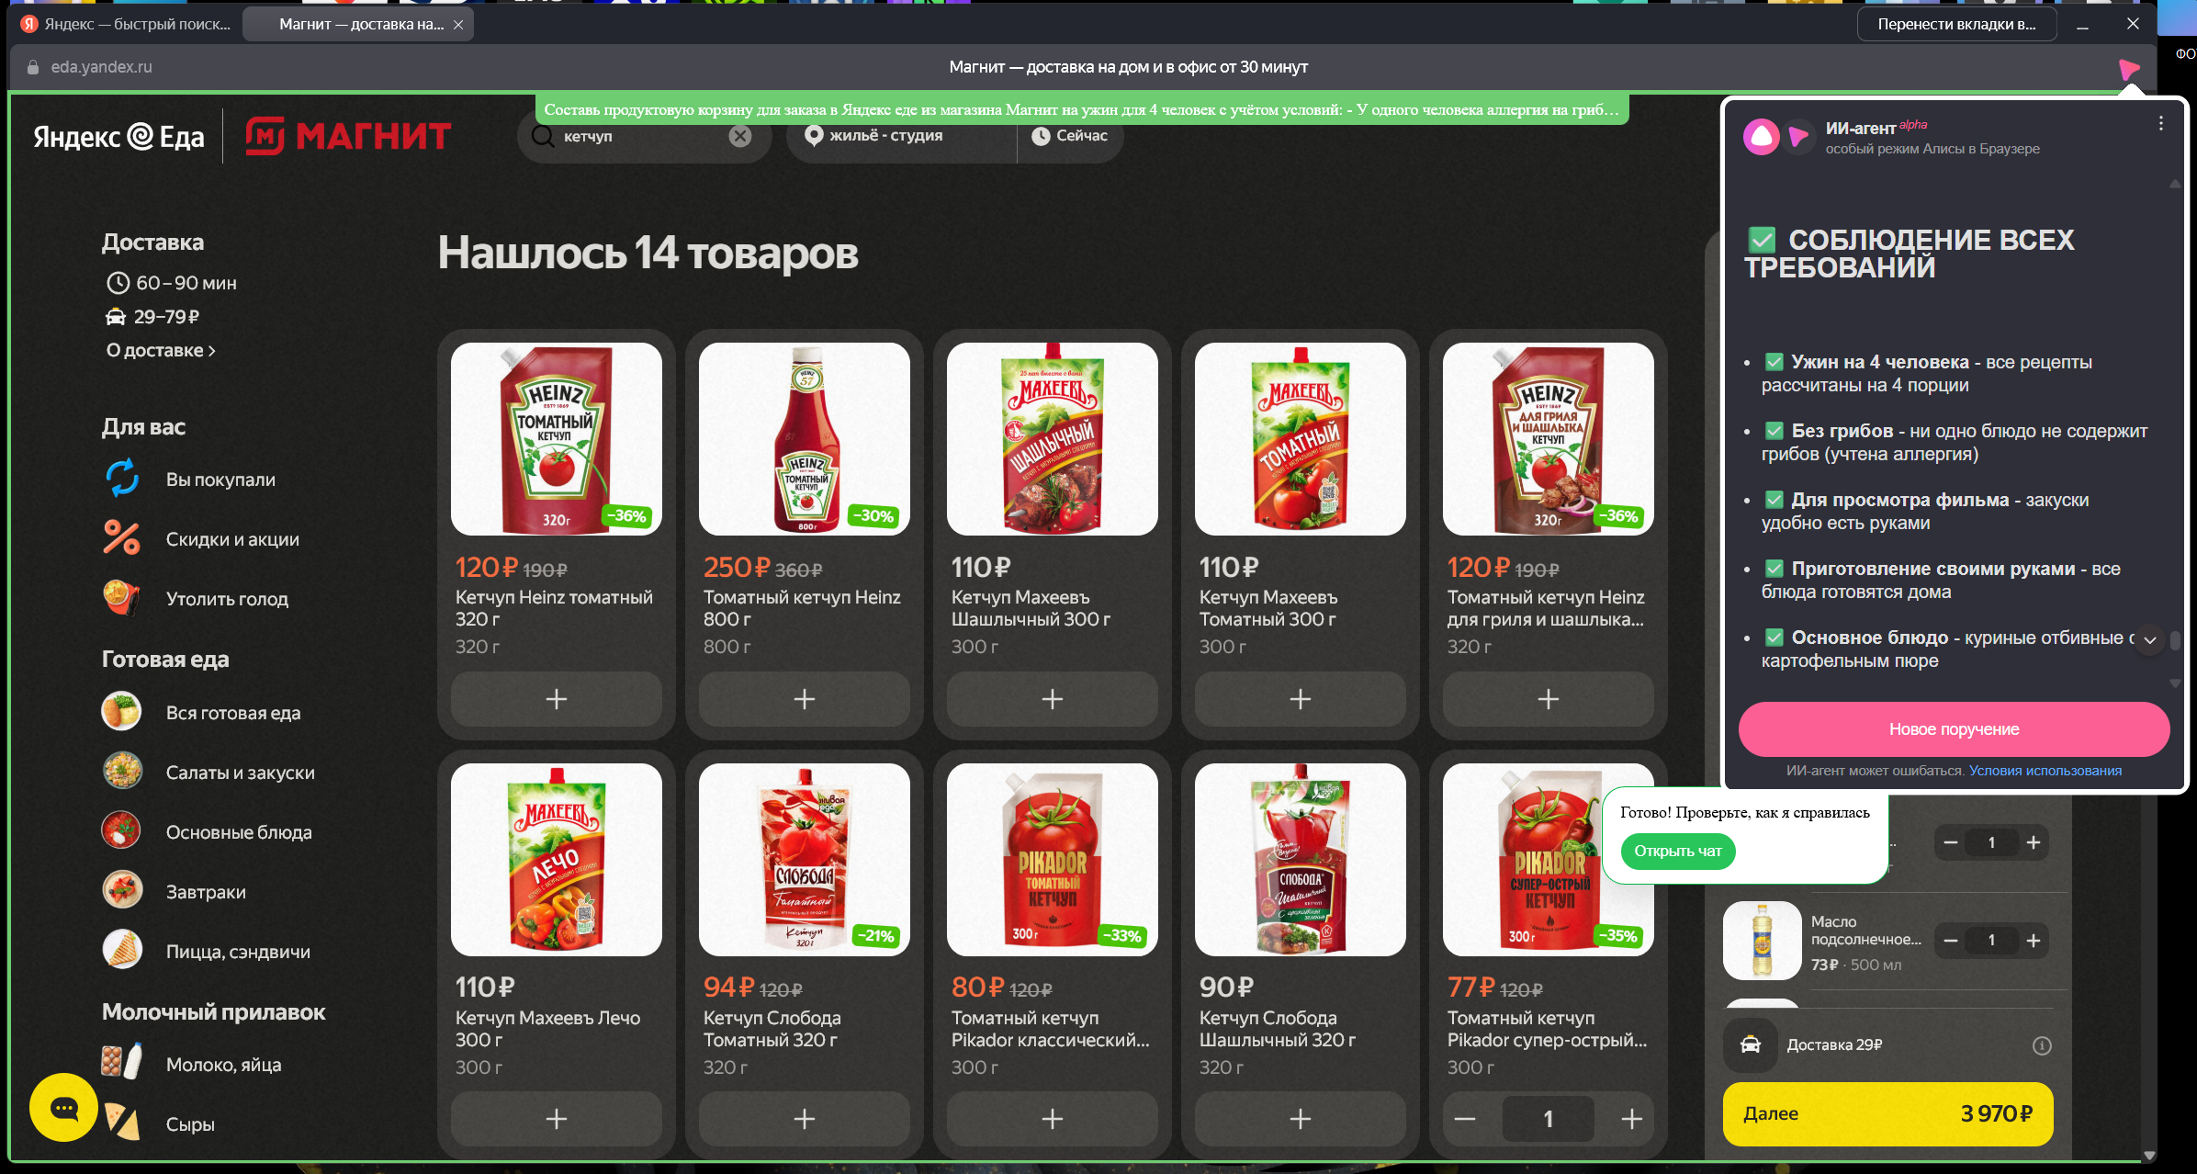Open Условия использования link
Image resolution: width=2197 pixels, height=1174 pixels.
(2045, 771)
